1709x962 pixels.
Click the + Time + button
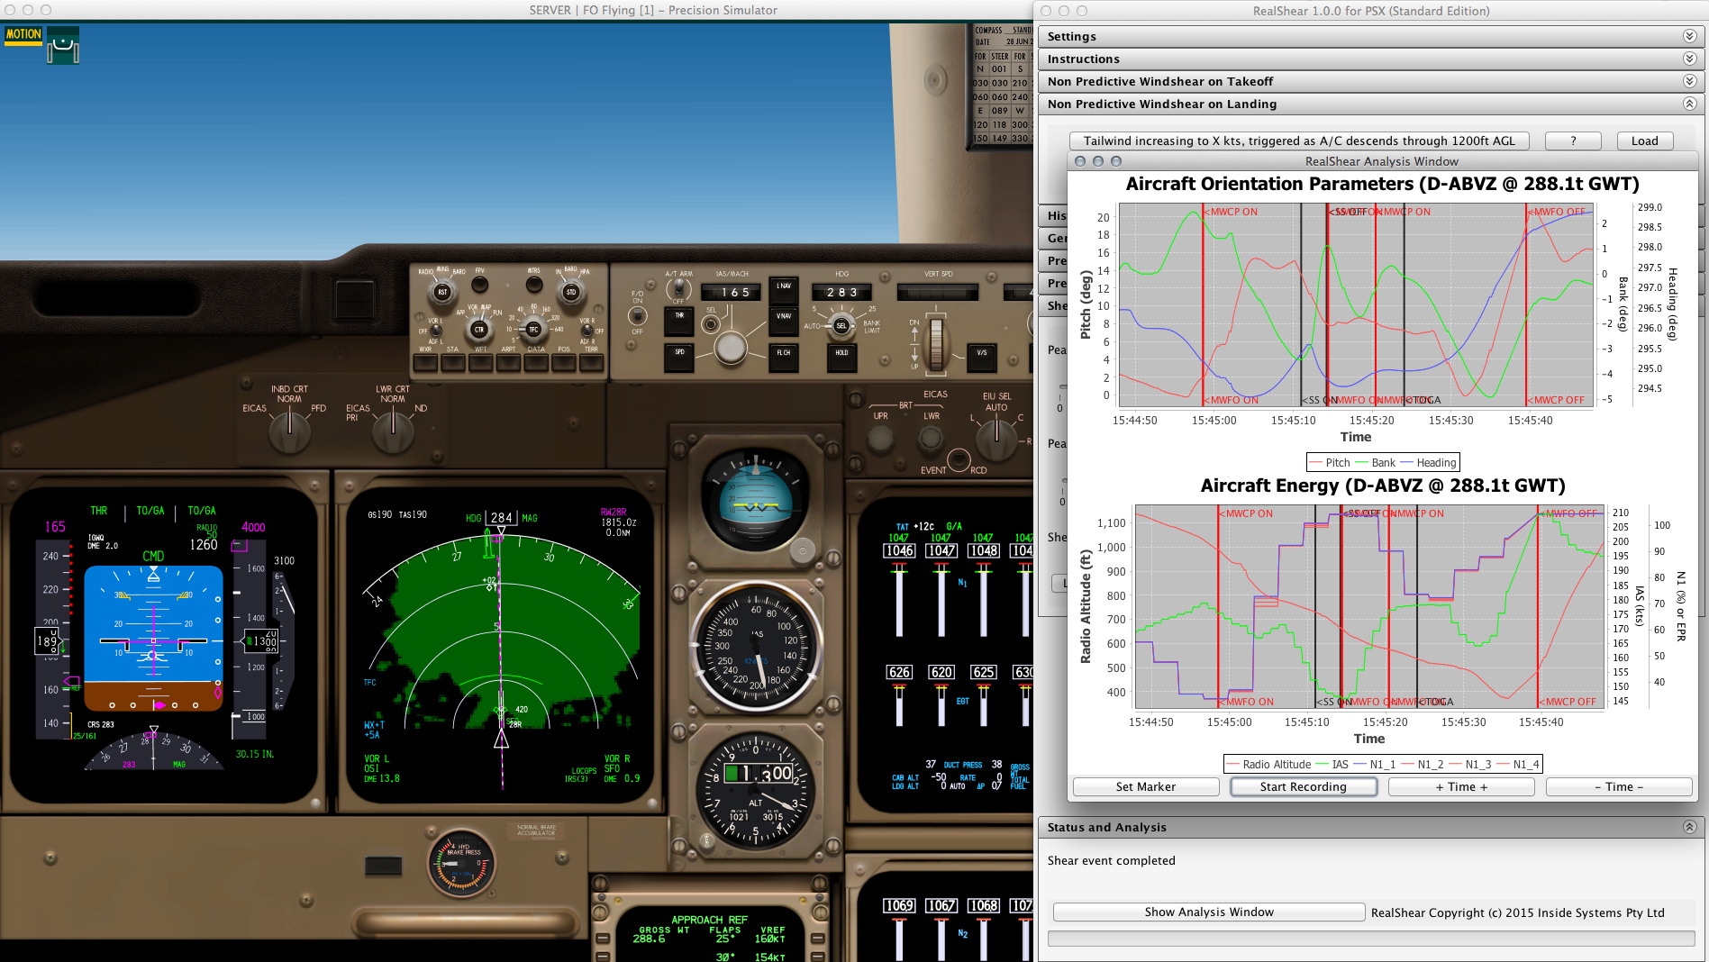1461,786
